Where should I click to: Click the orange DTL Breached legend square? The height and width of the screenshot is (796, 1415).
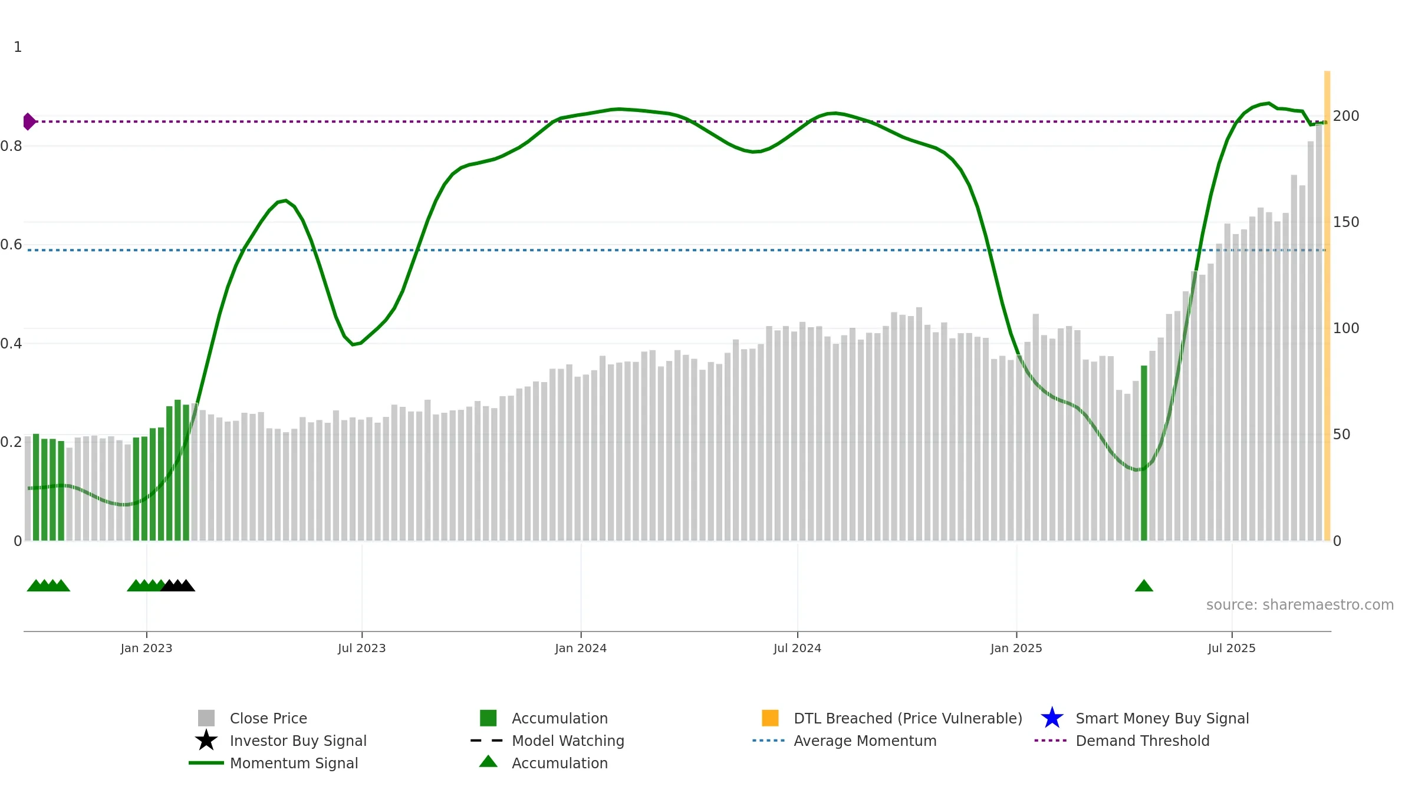770,718
